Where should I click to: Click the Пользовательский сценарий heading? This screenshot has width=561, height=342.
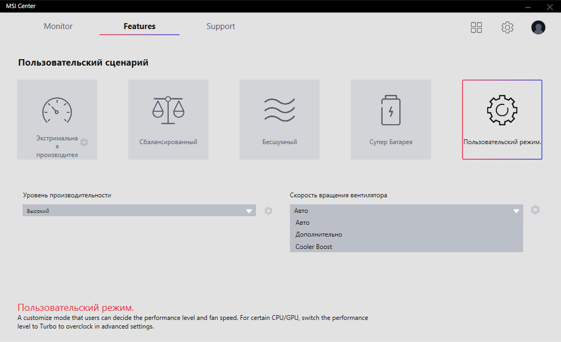[x=83, y=63]
